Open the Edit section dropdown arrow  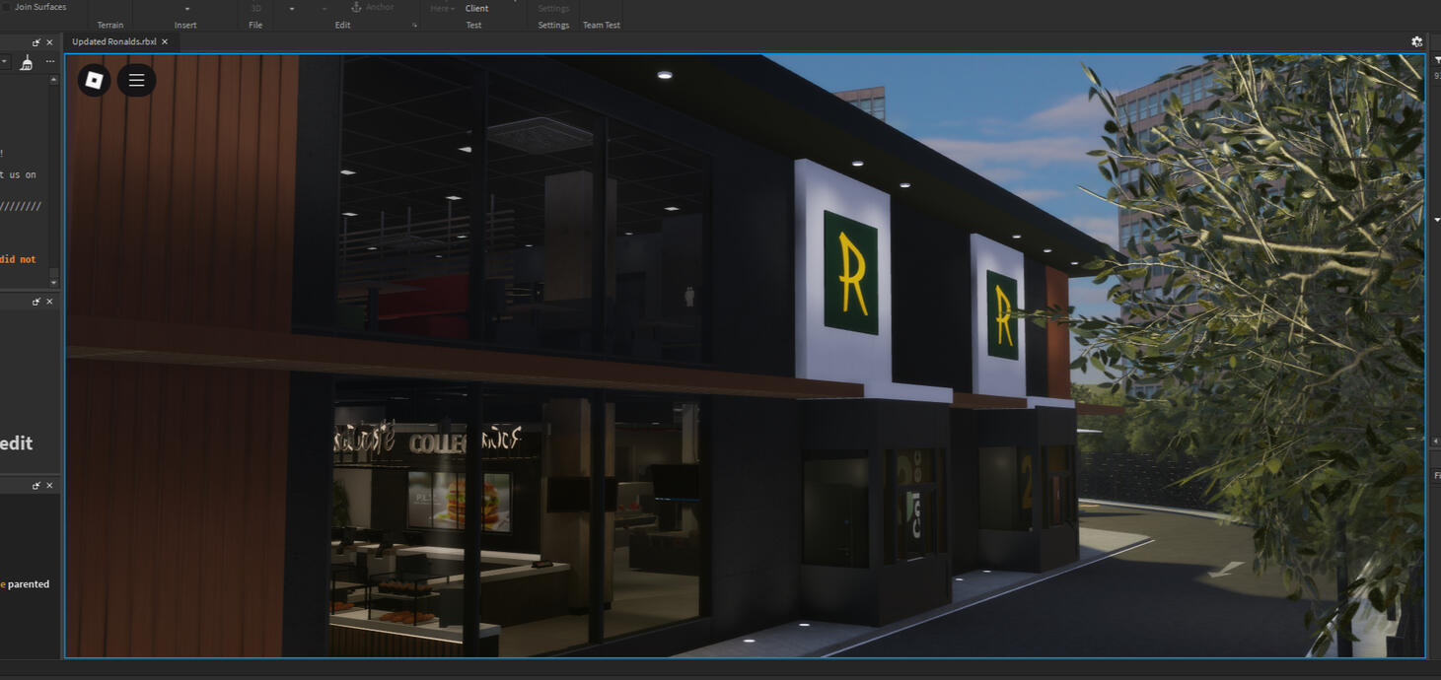click(x=415, y=25)
